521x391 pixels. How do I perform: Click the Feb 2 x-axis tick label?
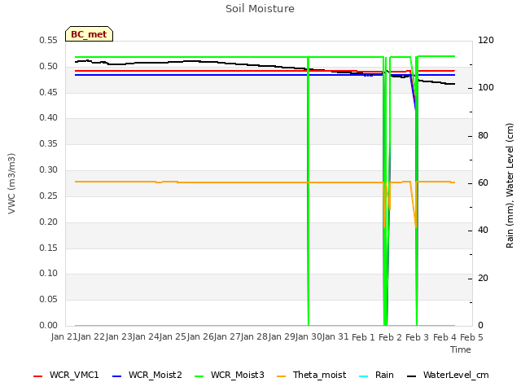click(390, 337)
